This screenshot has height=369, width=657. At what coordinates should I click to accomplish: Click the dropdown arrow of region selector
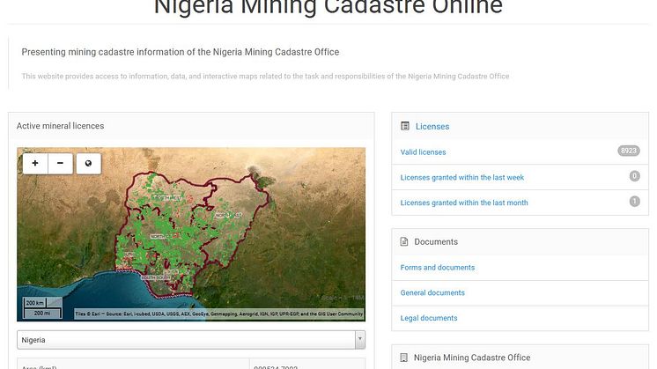tap(360, 340)
